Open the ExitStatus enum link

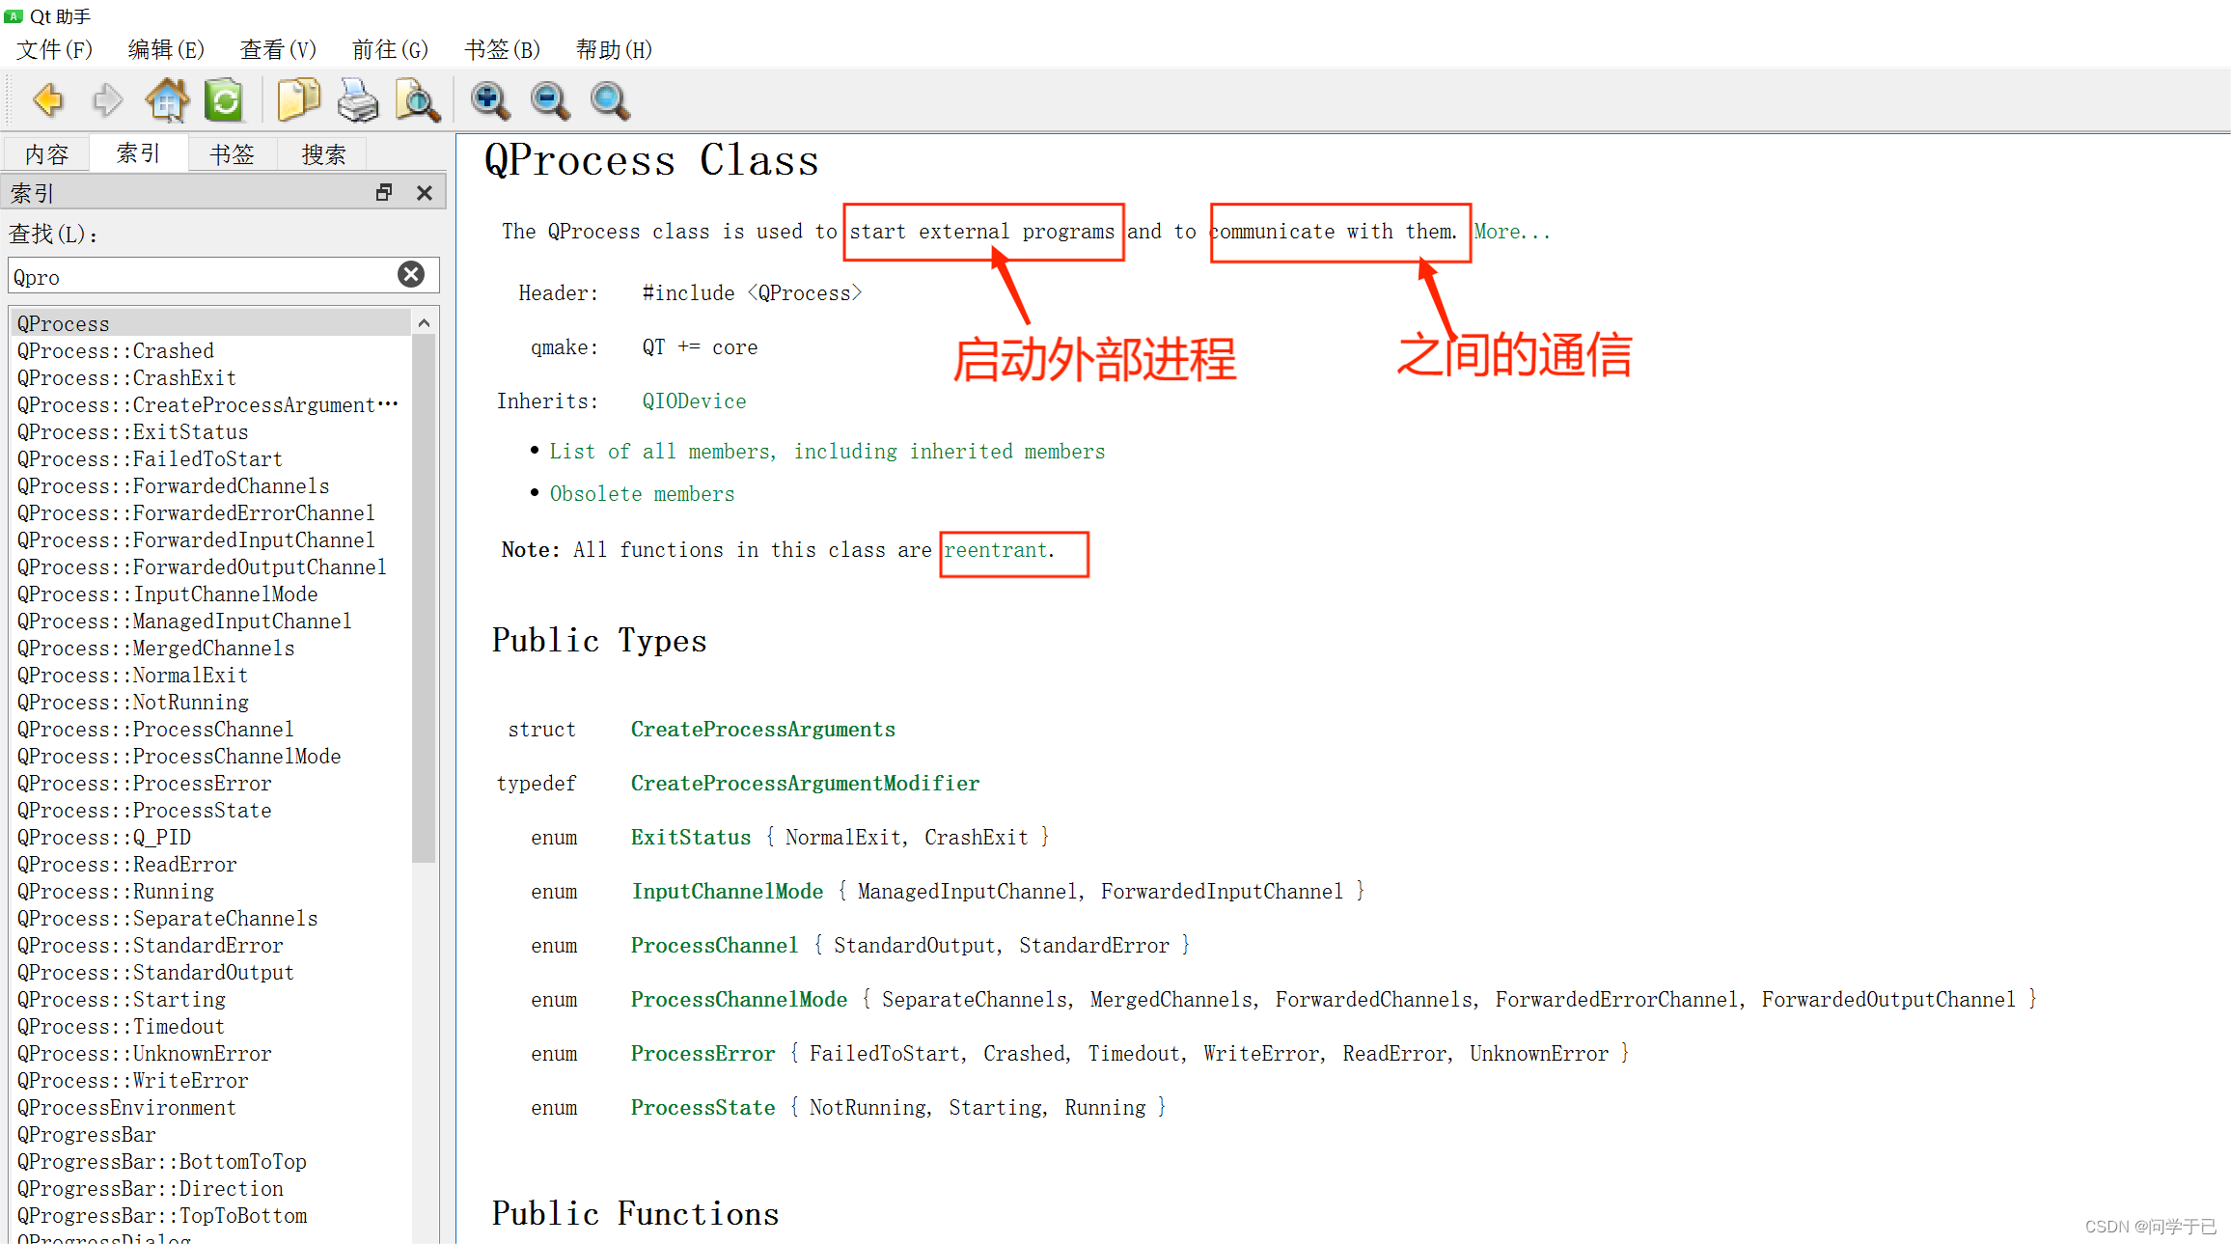(x=691, y=838)
